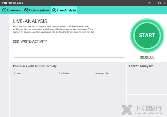The image size is (167, 117).
Task: Click the 00:00:00 timer display
Action: [x=147, y=57]
